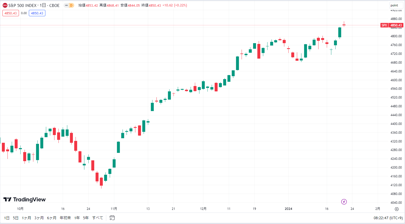Click the 10月 time axis label
The width and height of the screenshot is (405, 224).
[20, 209]
